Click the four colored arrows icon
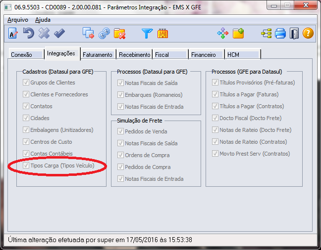 click(x=223, y=33)
